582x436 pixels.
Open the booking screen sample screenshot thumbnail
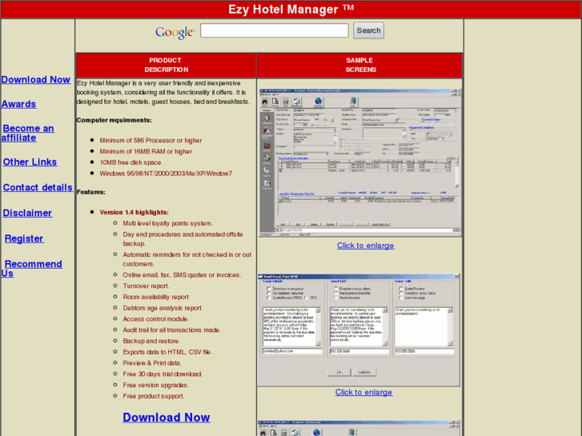click(x=360, y=162)
